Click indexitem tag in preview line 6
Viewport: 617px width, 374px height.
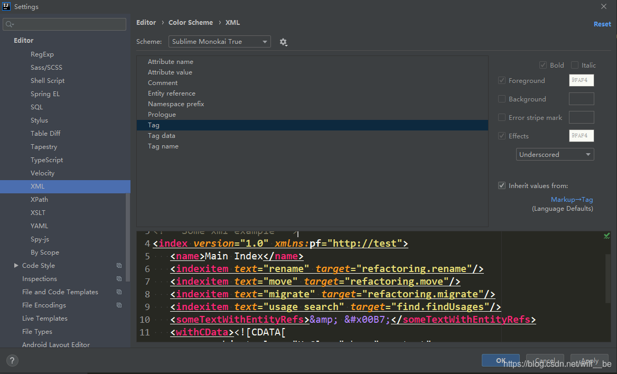202,269
